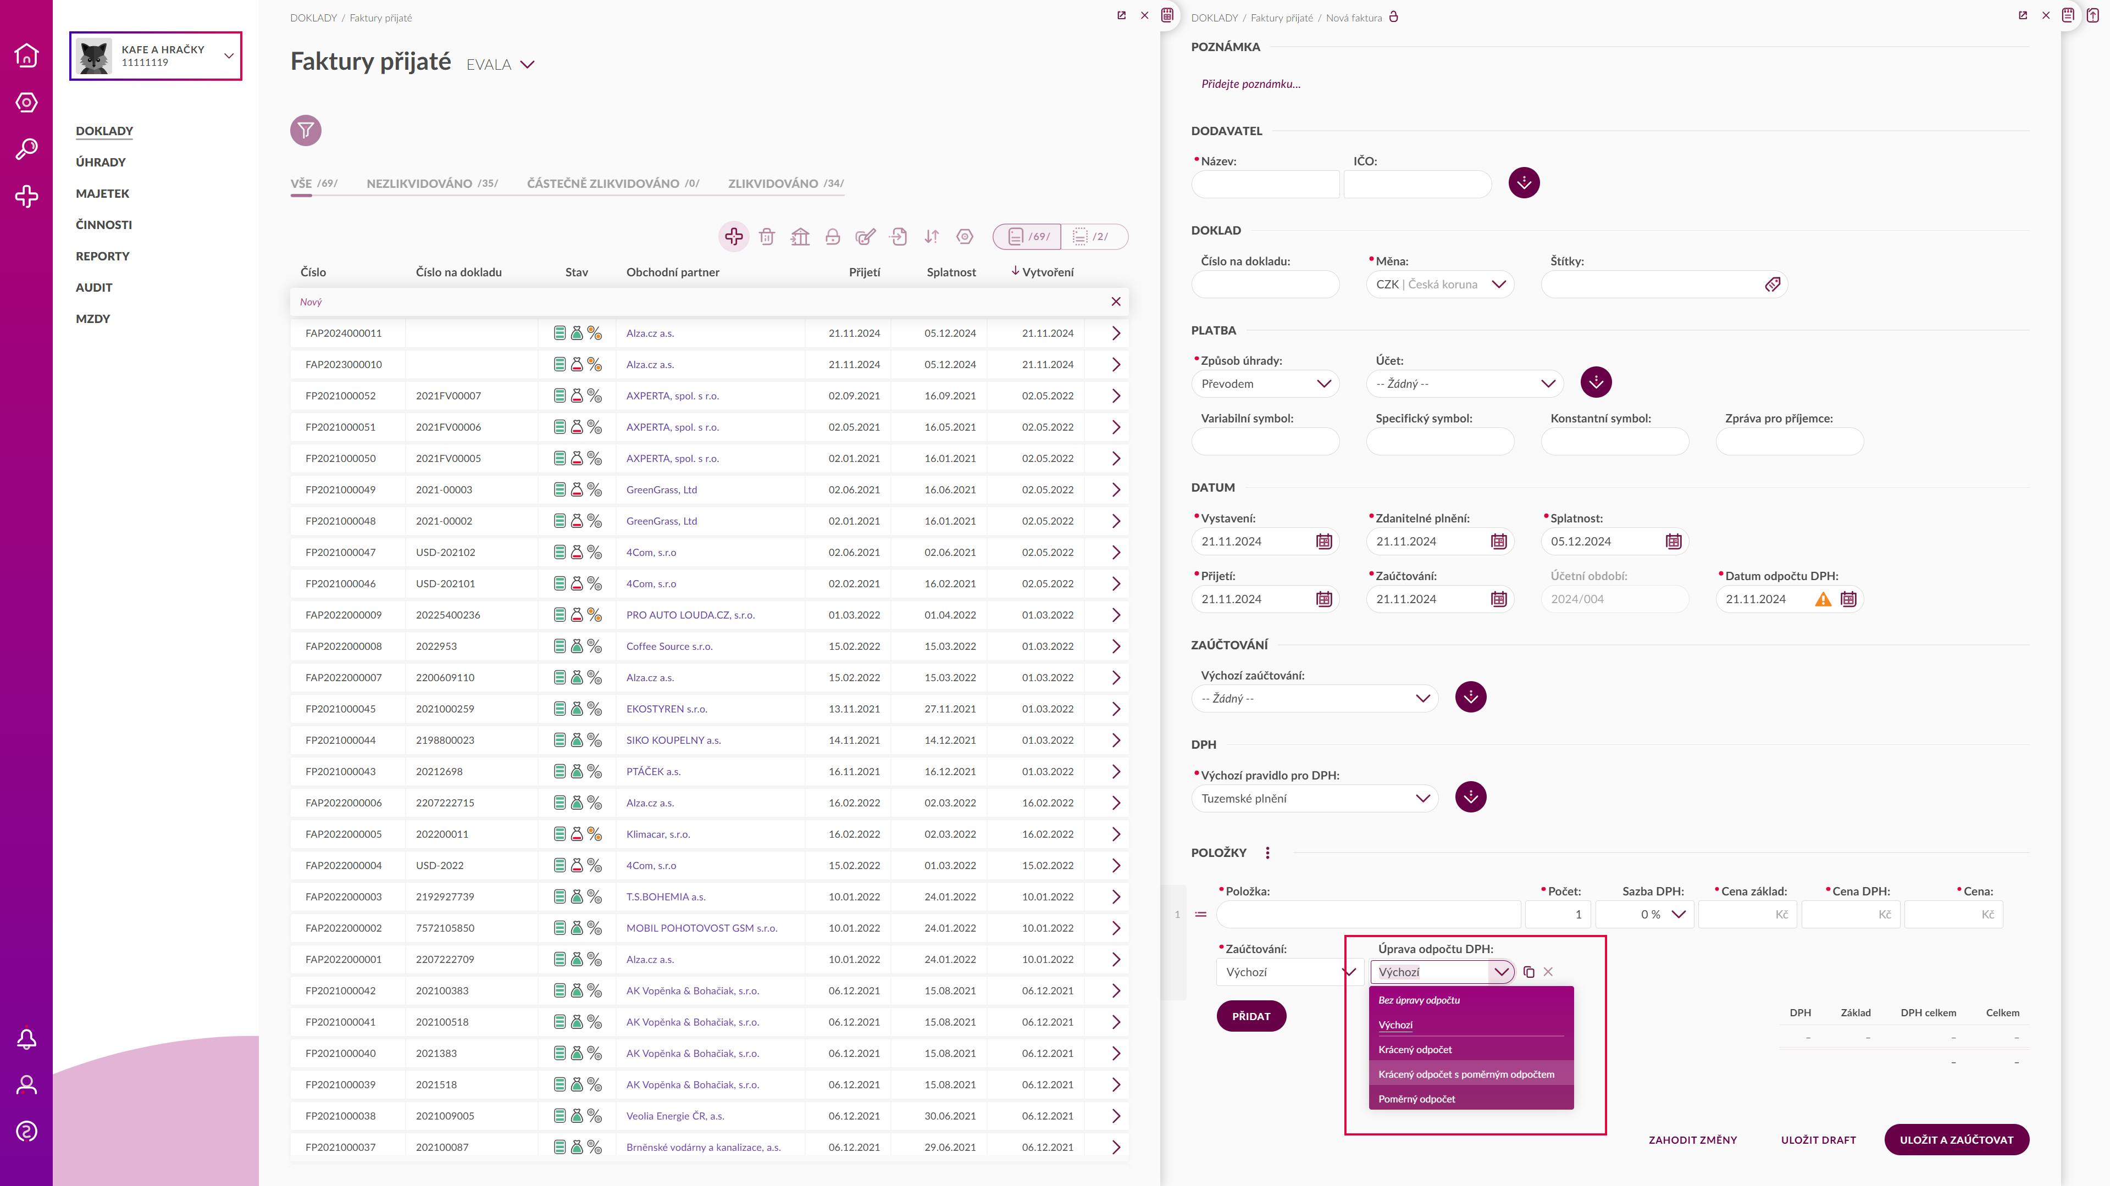Click the import document icon in the list toolbar

(899, 237)
